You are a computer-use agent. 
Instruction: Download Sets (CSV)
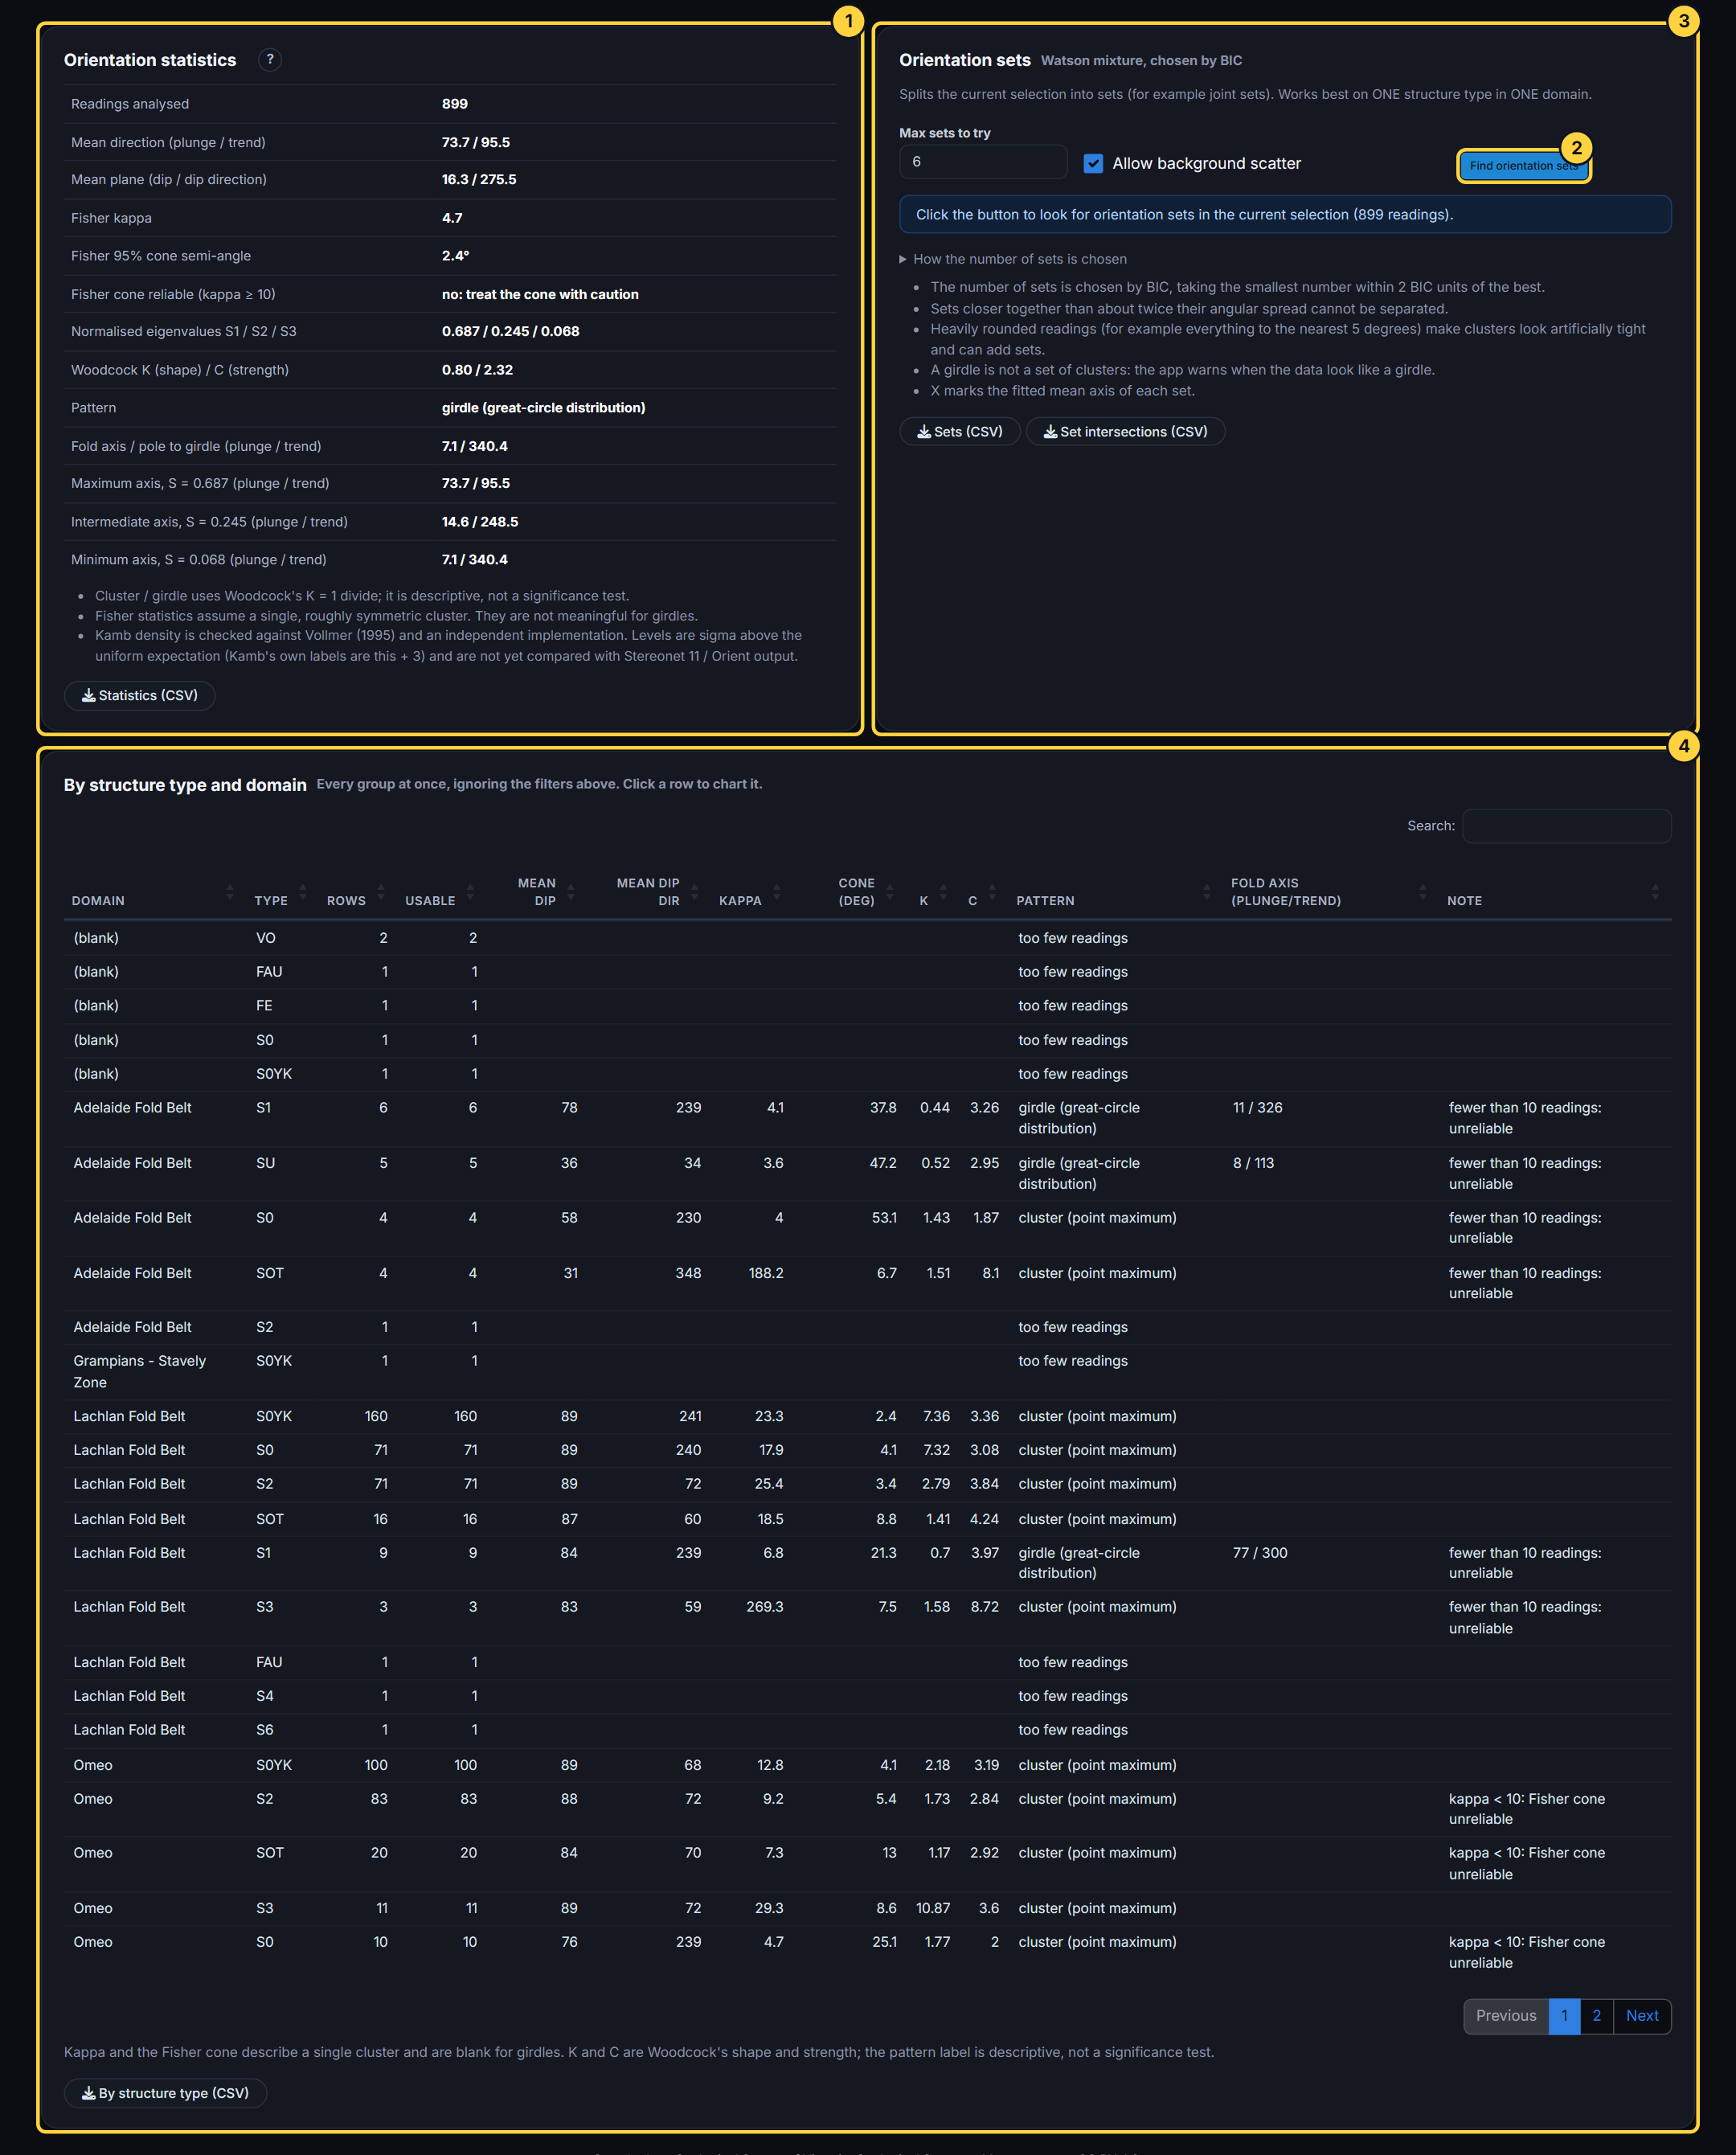click(x=959, y=431)
